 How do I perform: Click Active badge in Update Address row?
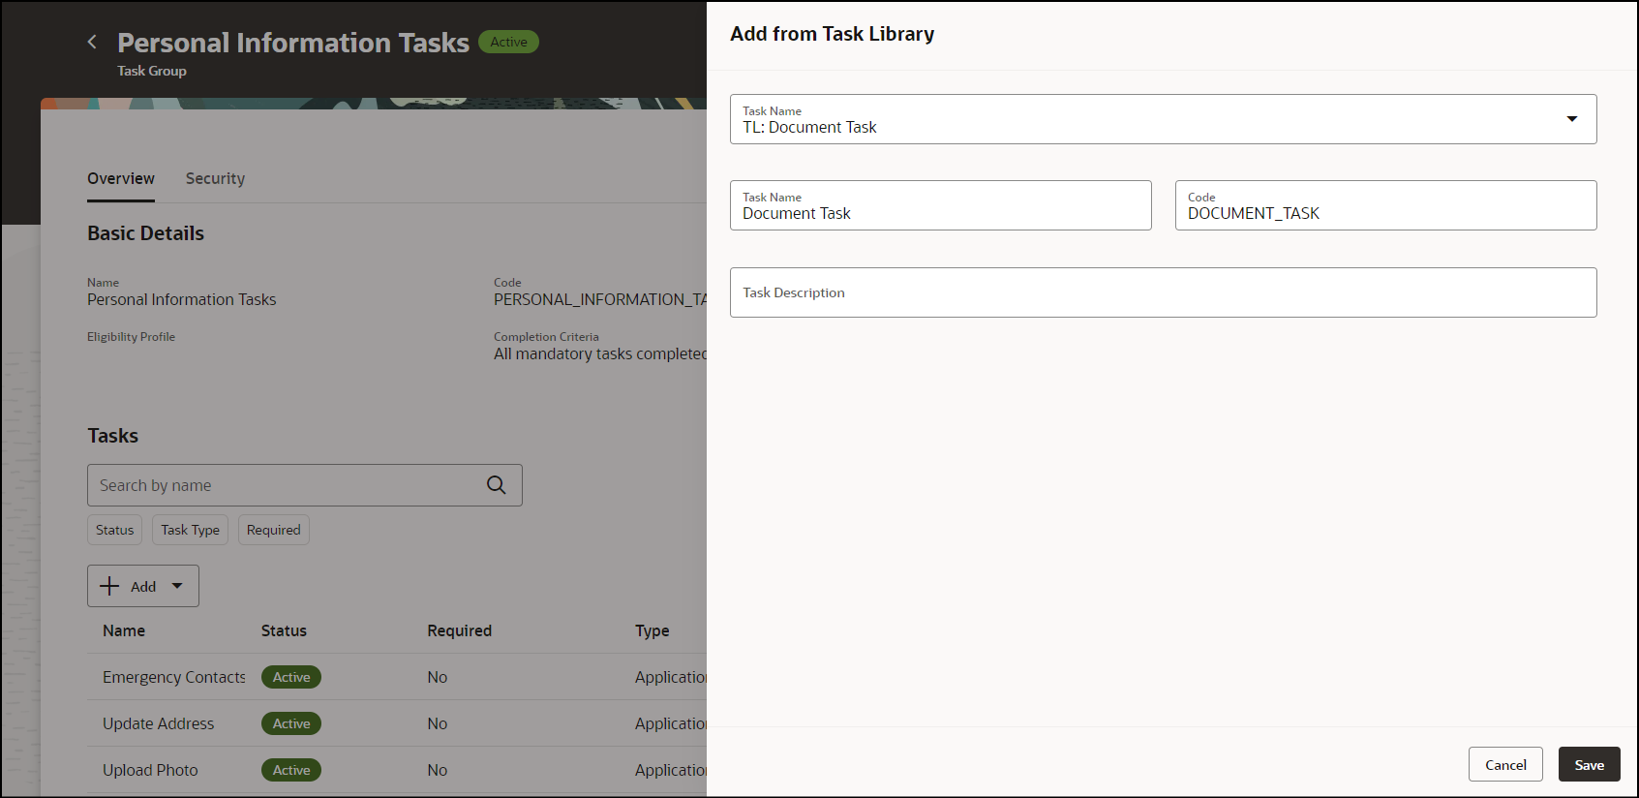(291, 723)
